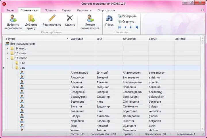Click the vertical scrollbar thumb

202,42
